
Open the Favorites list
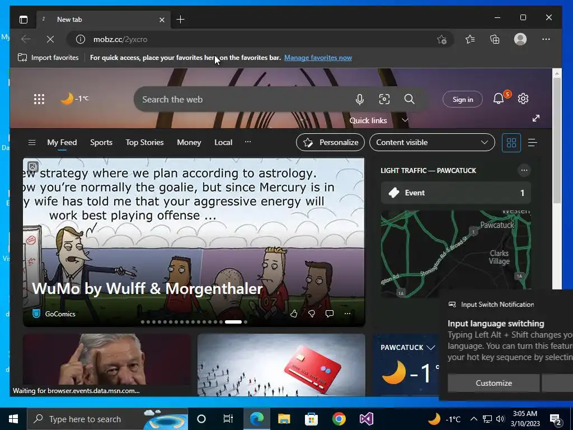pos(470,39)
